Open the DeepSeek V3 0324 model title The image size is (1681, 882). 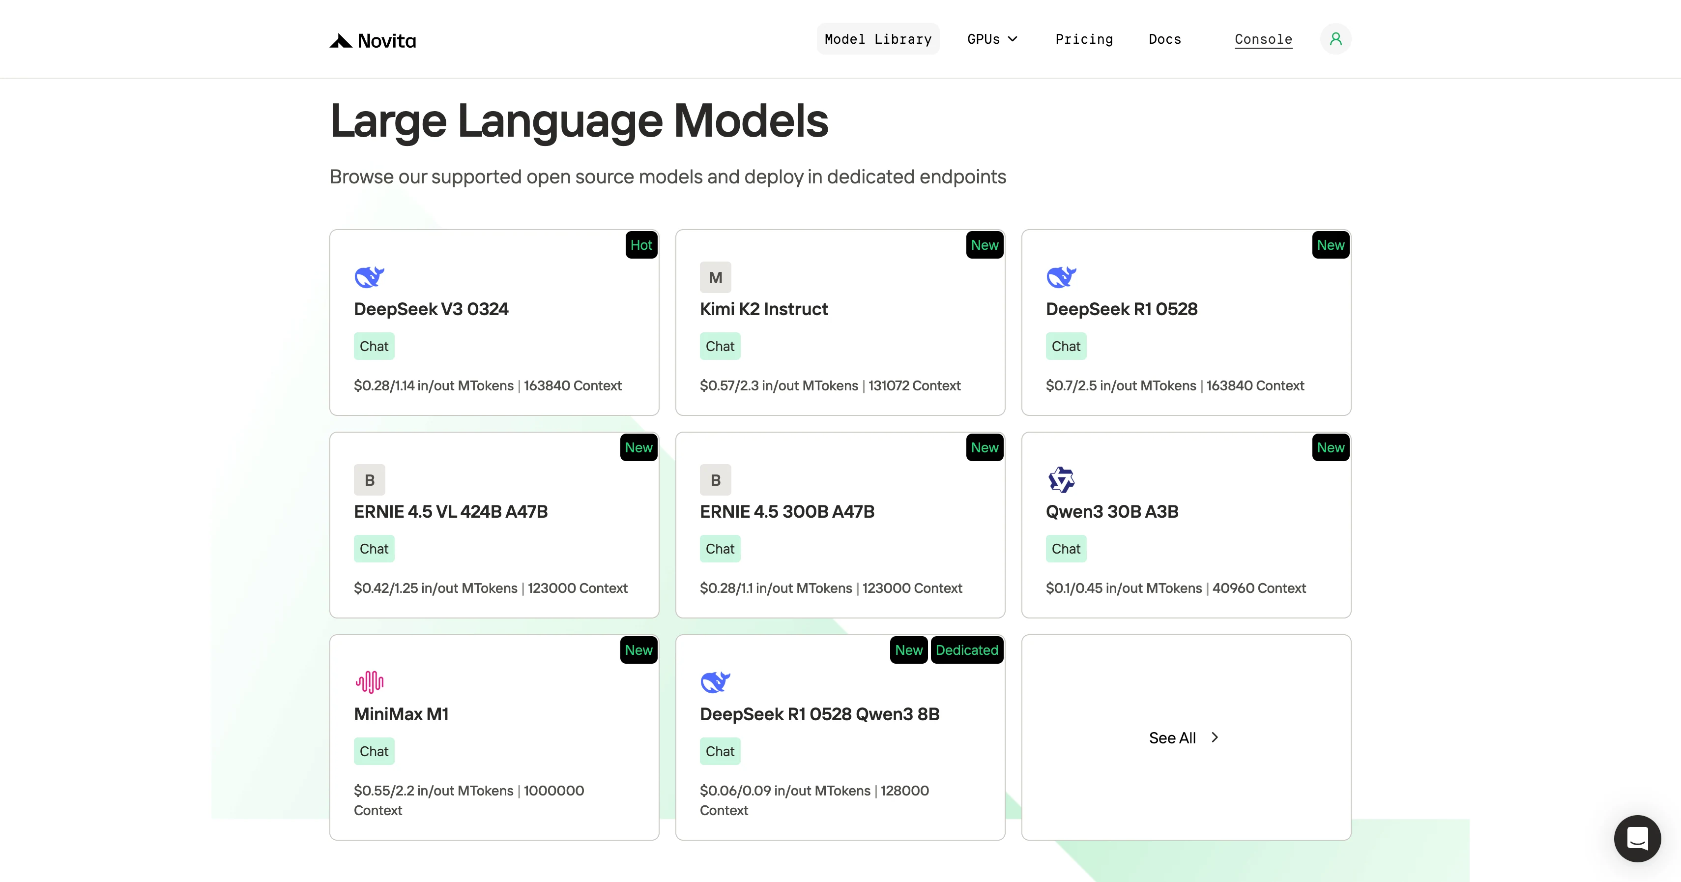431,309
